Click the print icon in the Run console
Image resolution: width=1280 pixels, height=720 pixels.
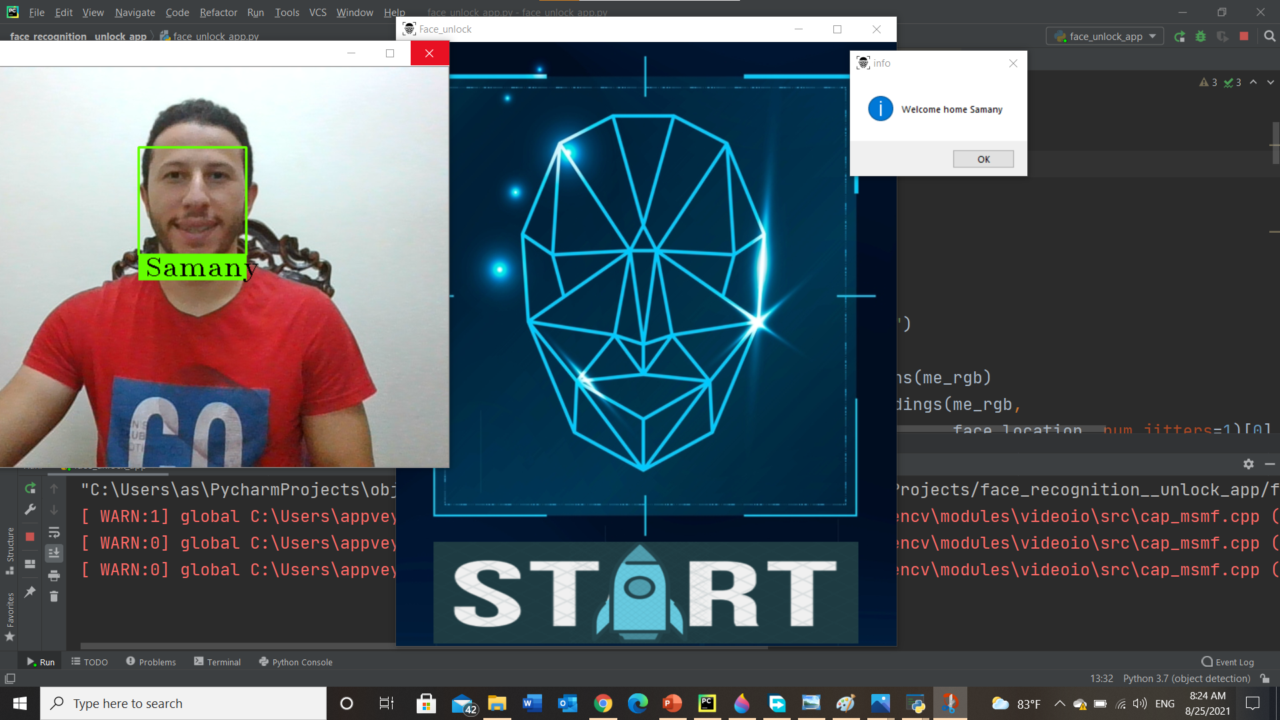54,575
